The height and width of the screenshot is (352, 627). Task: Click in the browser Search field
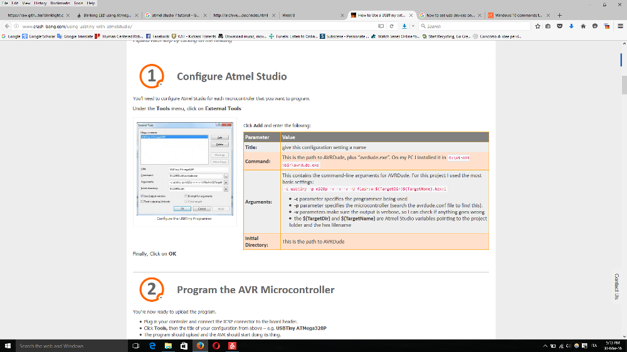pyautogui.click(x=475, y=26)
